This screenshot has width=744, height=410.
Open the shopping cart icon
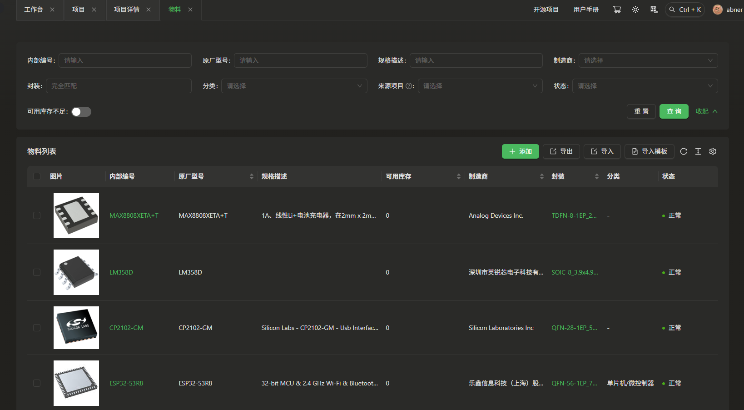617,10
